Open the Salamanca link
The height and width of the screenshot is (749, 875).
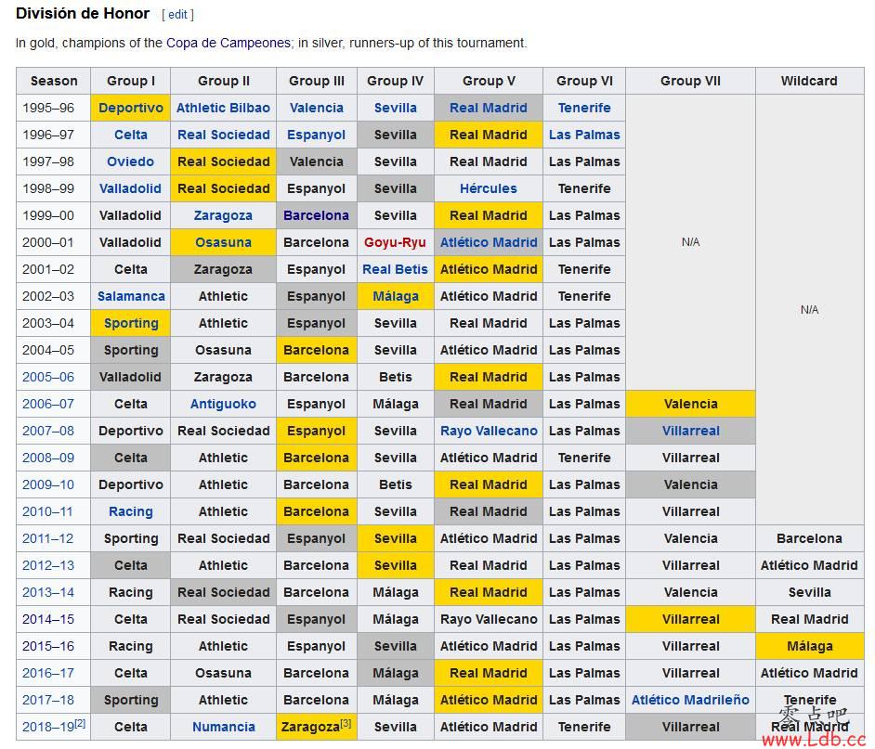[x=131, y=296]
